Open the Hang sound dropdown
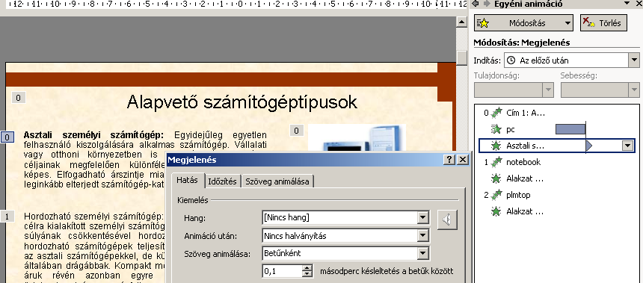 [422, 217]
